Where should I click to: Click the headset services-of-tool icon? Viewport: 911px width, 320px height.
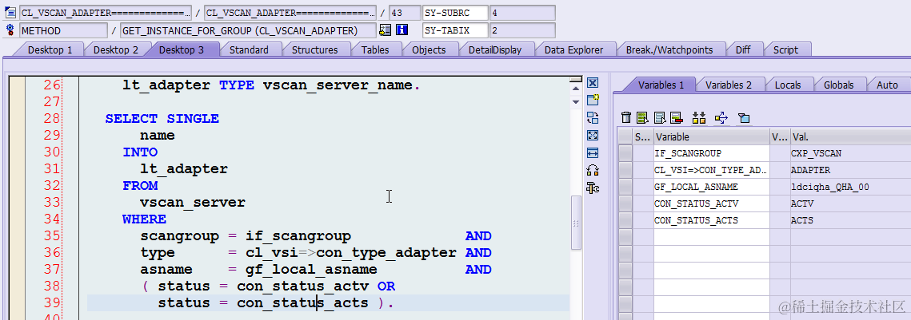tap(593, 171)
